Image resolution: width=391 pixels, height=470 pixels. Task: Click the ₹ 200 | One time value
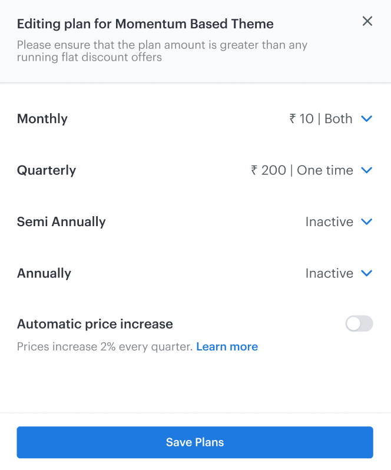pyautogui.click(x=302, y=170)
